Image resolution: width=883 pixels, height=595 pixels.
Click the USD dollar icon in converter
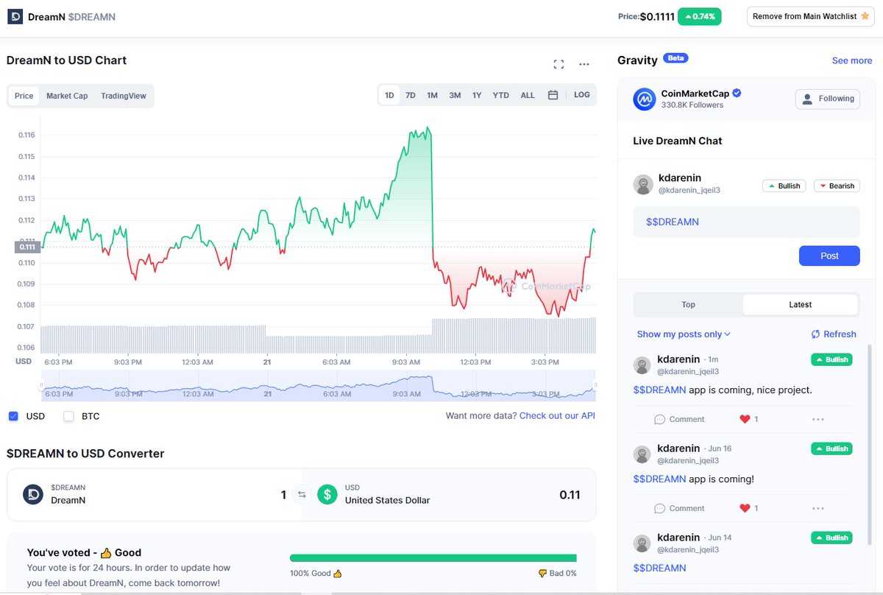327,494
